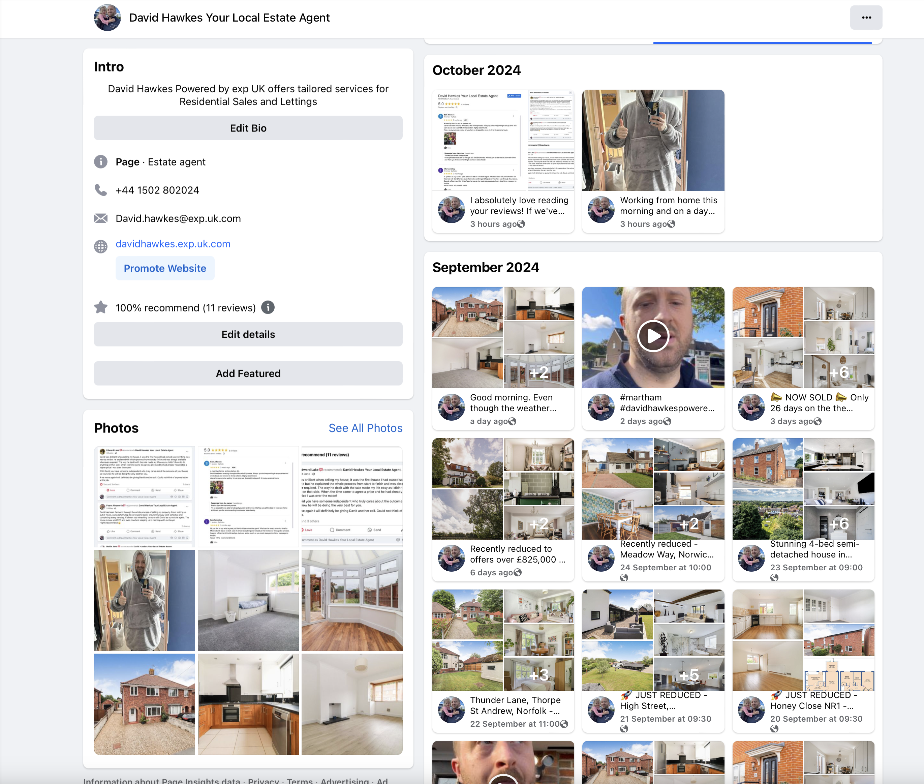
Task: Click public globe icon on 'I absolutely love reading' post
Action: [x=521, y=224]
